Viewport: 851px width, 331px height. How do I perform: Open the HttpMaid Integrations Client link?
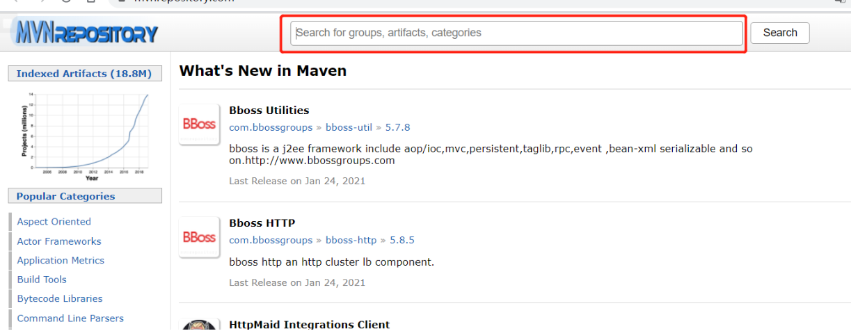tap(310, 324)
